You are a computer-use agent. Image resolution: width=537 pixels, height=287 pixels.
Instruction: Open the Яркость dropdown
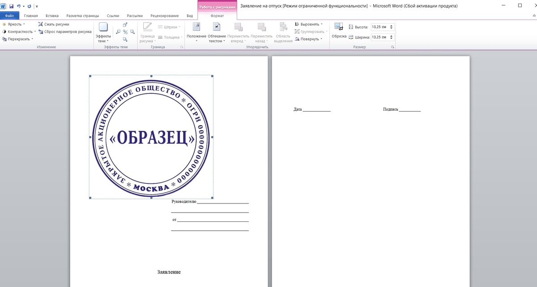pos(13,24)
